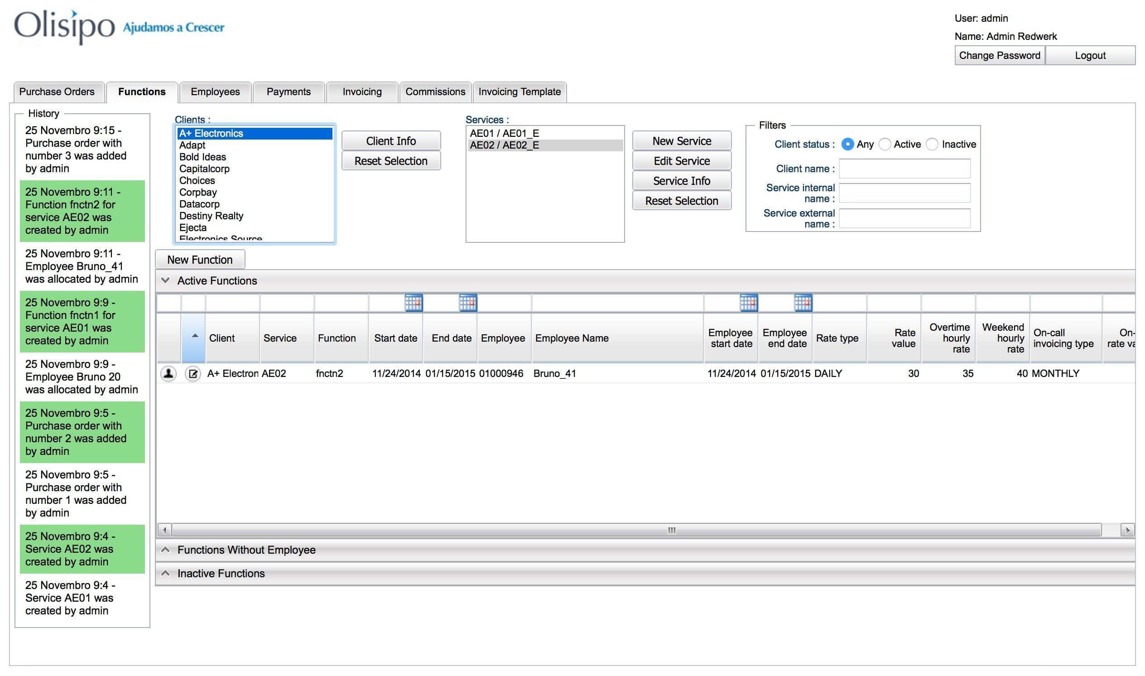Expand Functions Without Employee section
1145x676 pixels.
coord(166,550)
